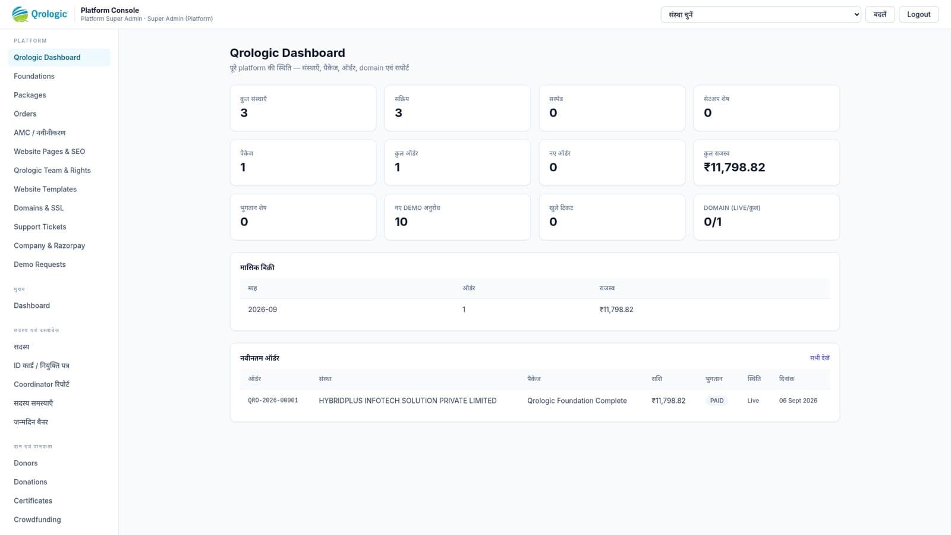
Task: Open Website Pages & SEO
Action: (x=59, y=152)
